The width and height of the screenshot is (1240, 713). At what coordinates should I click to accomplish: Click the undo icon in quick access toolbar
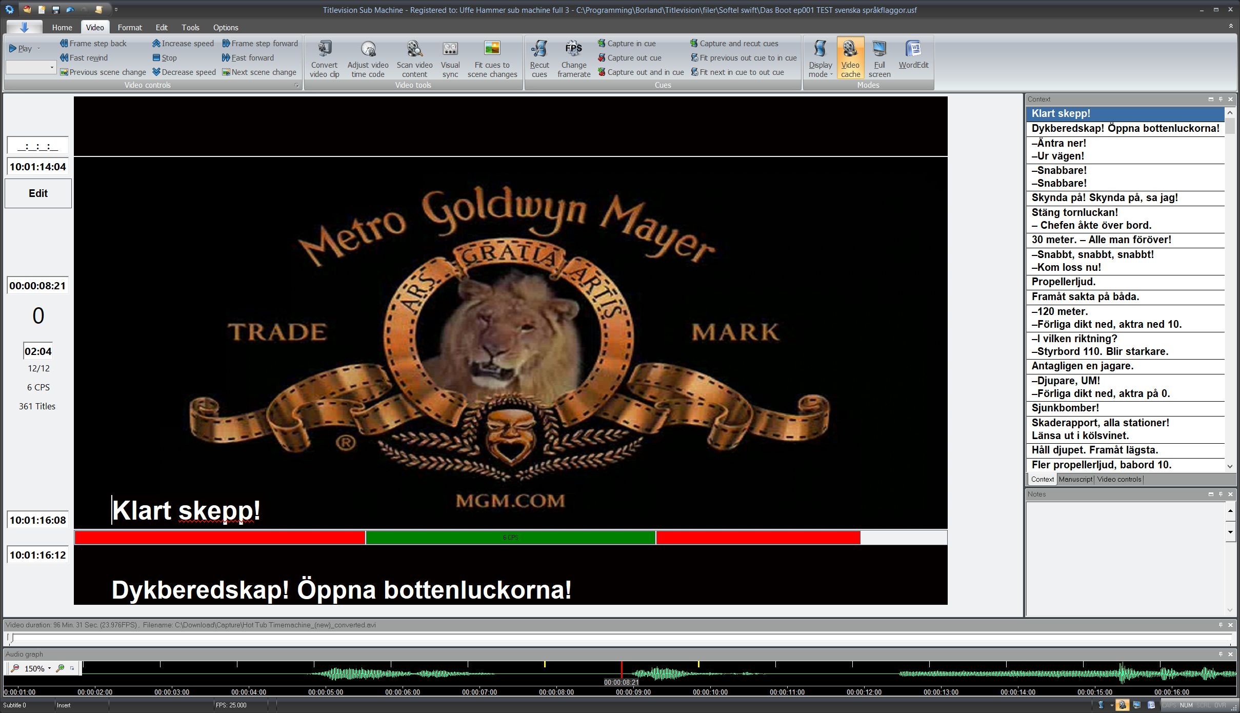(70, 10)
